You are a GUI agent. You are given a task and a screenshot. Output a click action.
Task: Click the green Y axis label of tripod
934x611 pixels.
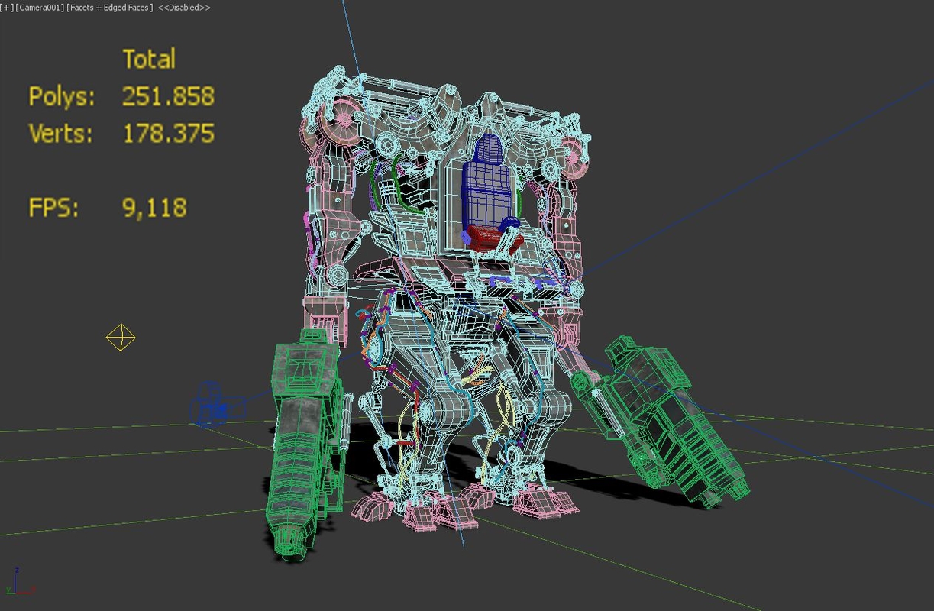(x=8, y=589)
